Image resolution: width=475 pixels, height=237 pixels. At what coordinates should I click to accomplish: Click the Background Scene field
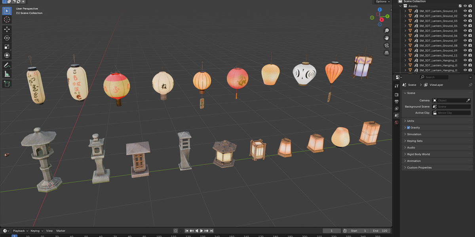(451, 107)
